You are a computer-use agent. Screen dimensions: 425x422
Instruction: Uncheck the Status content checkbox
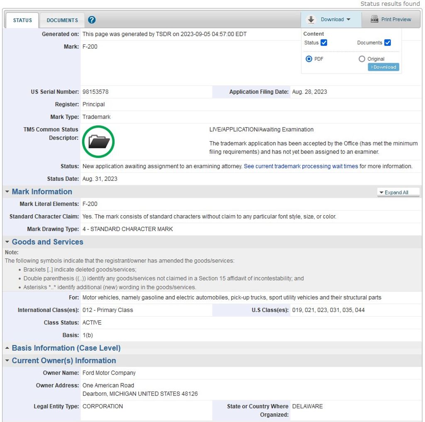pyautogui.click(x=324, y=42)
